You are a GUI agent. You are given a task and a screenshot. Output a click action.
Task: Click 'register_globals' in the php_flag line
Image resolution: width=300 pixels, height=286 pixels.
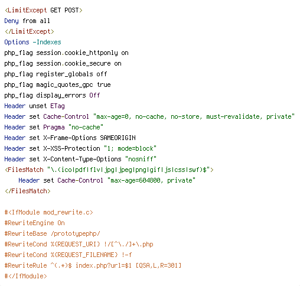tap(64, 74)
